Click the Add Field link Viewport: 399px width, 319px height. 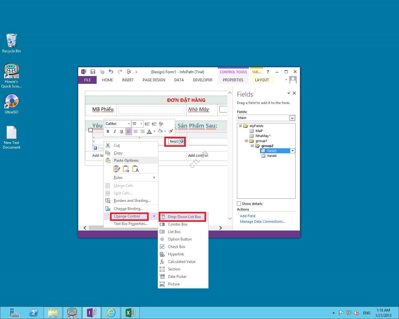(x=248, y=216)
